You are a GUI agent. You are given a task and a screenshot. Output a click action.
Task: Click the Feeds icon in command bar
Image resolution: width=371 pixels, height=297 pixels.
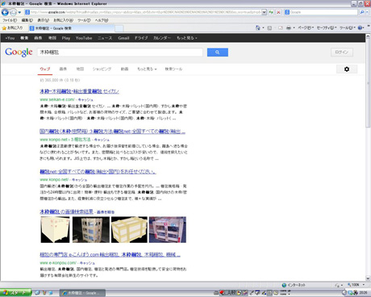[x=269, y=27]
